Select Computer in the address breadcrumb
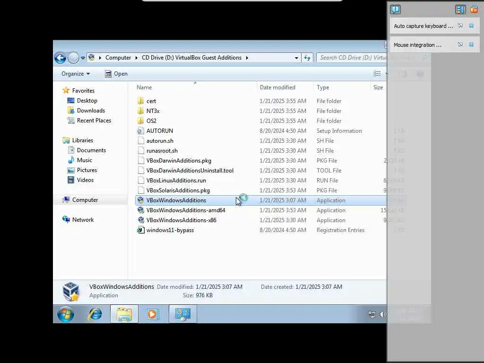 [118, 58]
